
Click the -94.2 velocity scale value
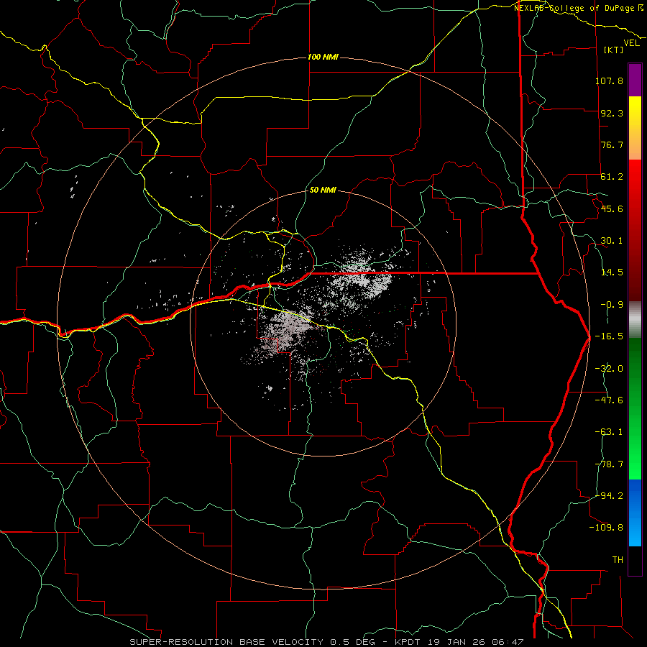tap(609, 495)
